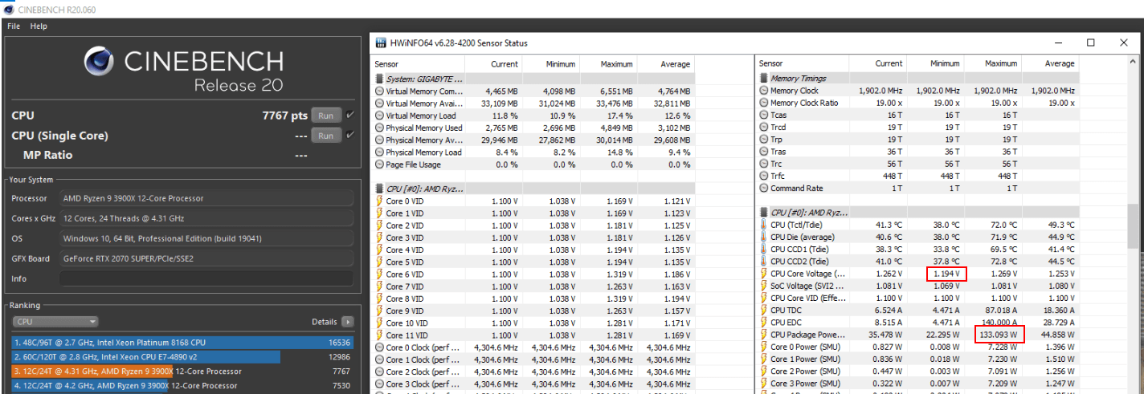Screen dimensions: 1144x394
Task: Run the CPU multi-core benchmark
Action: coord(325,116)
